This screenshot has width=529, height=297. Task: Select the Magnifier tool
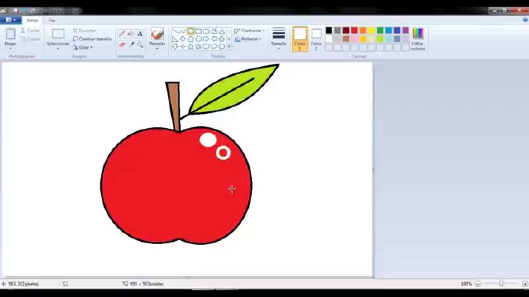tap(140, 45)
